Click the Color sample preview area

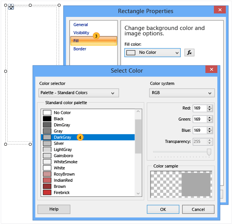pyautogui.click(x=181, y=184)
